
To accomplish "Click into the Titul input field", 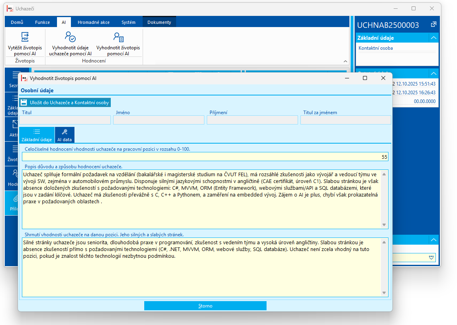I will (65, 120).
